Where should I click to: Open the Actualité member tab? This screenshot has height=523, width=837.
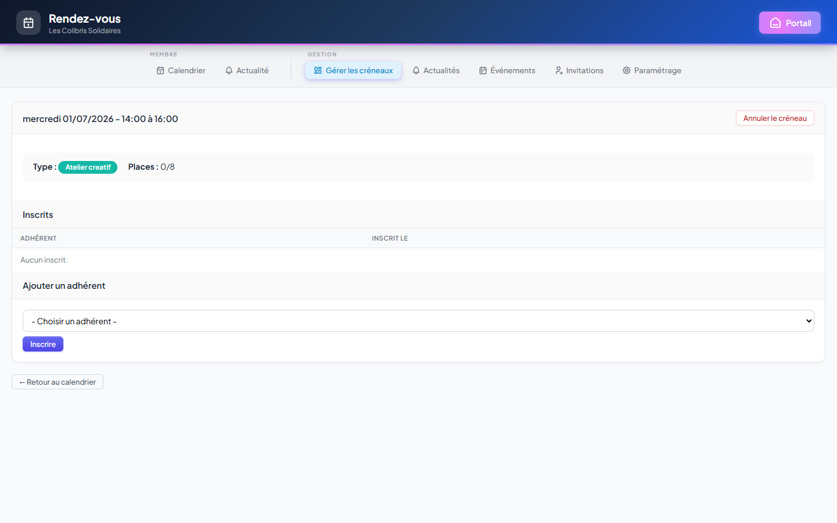[x=247, y=70]
